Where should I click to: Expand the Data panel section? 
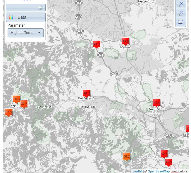(26, 17)
